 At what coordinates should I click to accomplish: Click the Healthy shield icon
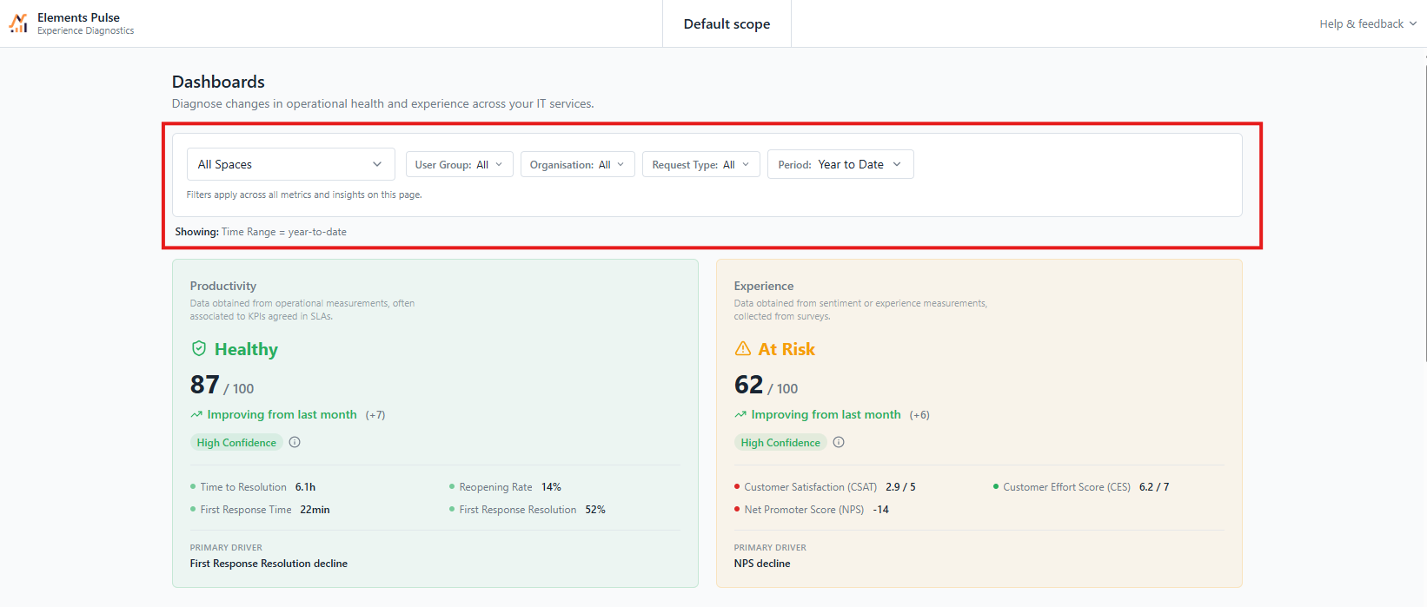pos(199,348)
